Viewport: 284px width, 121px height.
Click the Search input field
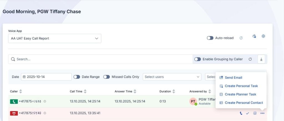[x=100, y=59]
